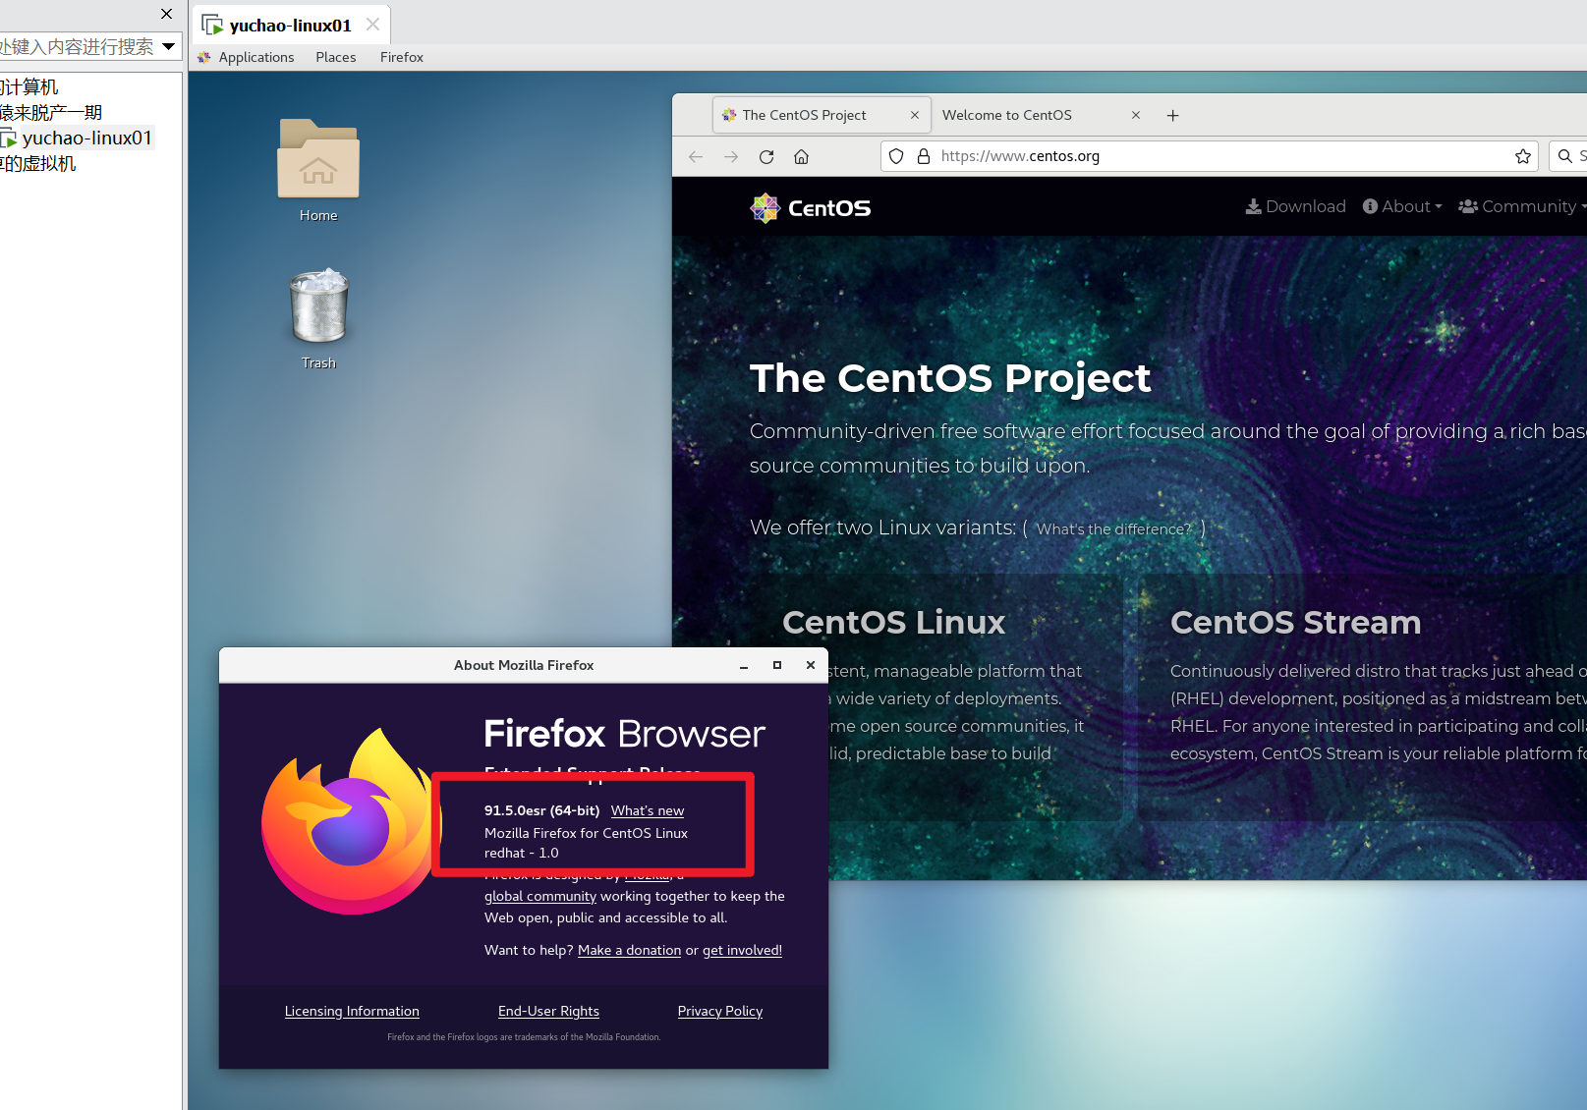Screen dimensions: 1587x1110
Task: Click the URL address bar
Action: (x=1219, y=156)
